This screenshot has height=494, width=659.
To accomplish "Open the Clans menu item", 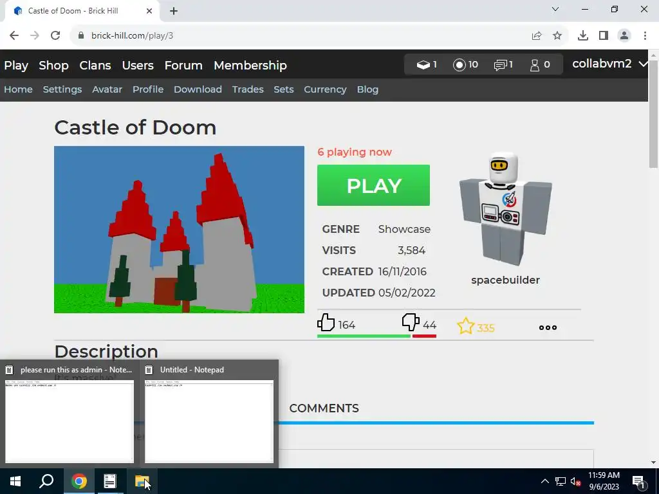I will [95, 66].
